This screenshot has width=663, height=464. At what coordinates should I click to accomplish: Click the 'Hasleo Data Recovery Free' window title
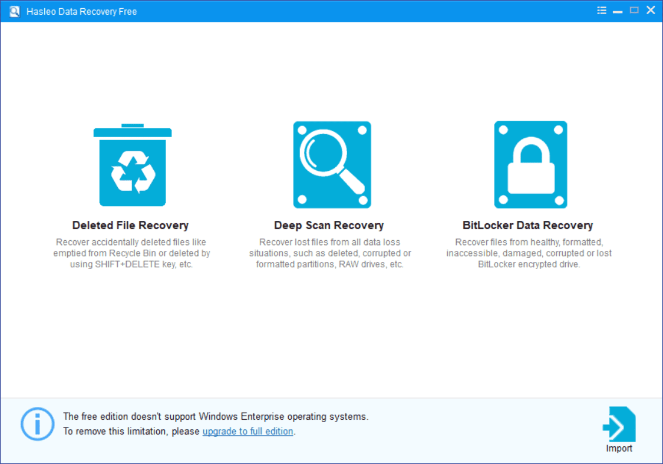(81, 12)
